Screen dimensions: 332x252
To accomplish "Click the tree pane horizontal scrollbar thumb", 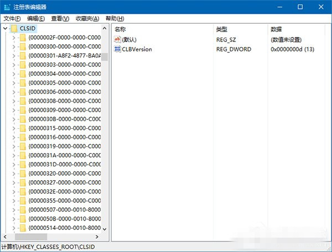I will (31, 237).
